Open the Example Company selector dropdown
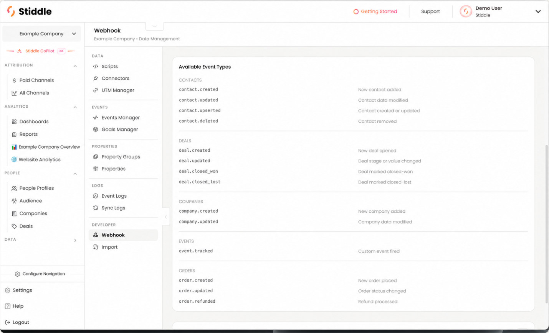Screen dimensions: 549x333 point(41,34)
